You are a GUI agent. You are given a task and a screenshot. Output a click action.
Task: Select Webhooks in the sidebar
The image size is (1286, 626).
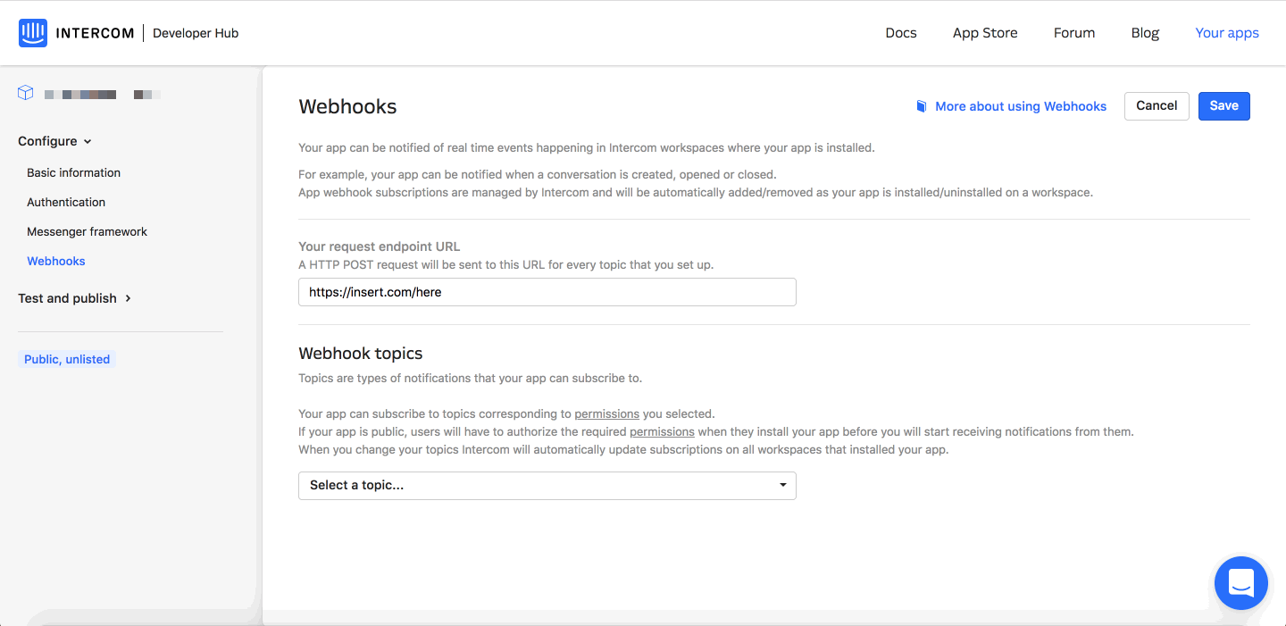click(56, 261)
